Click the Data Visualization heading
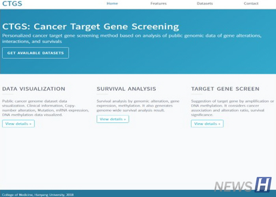 click(x=34, y=89)
